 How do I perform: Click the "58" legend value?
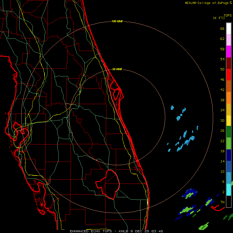222,49
